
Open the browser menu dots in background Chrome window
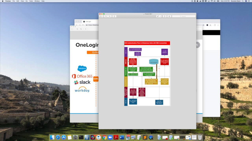218,25
